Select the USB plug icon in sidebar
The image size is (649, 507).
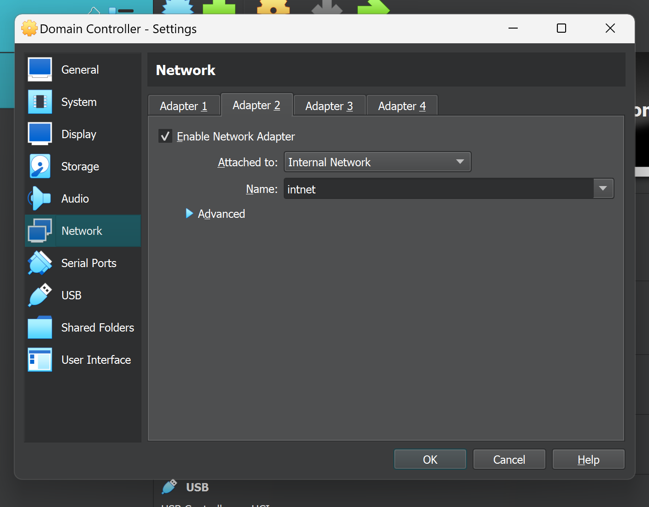click(x=40, y=295)
